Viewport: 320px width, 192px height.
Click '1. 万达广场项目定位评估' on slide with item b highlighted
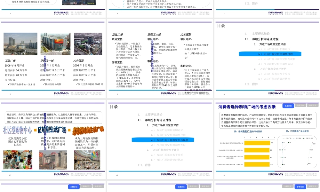[x=270, y=44]
